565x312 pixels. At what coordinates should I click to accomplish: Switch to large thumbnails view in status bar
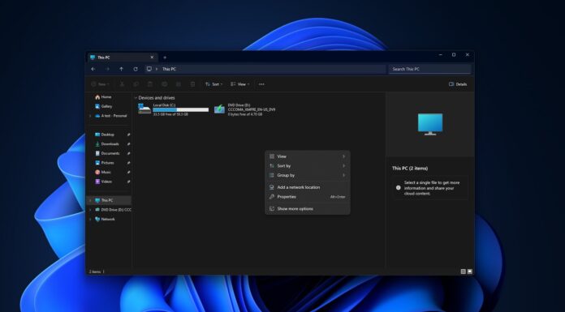point(470,271)
